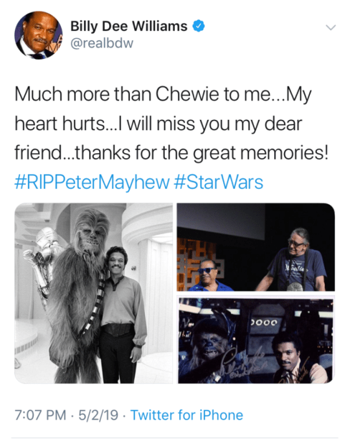This screenshot has height=439, width=350.
Task: Click the words thanks for the great memories
Action: pyautogui.click(x=202, y=153)
